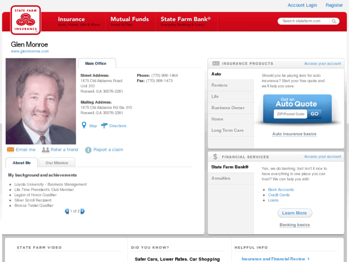Image resolution: width=349 pixels, height=262 pixels.
Task: Select the Home insurance product tab
Action: click(231, 119)
